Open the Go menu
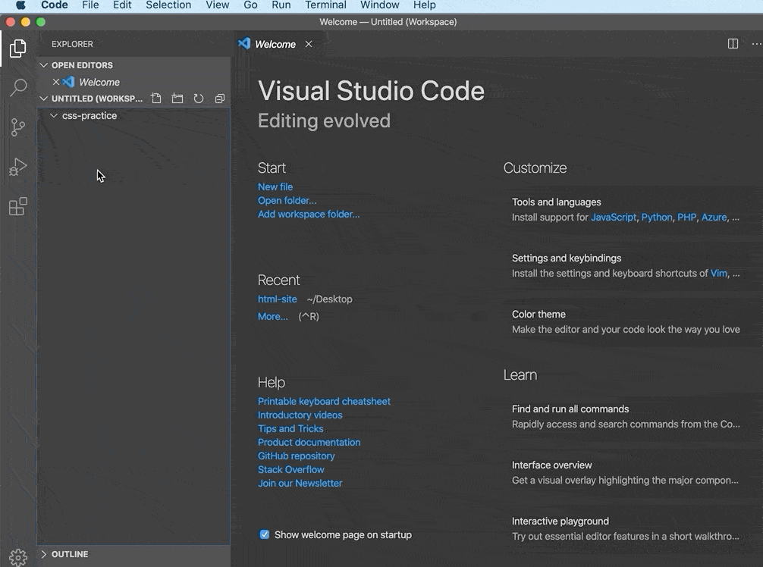The image size is (763, 567). [x=250, y=5]
